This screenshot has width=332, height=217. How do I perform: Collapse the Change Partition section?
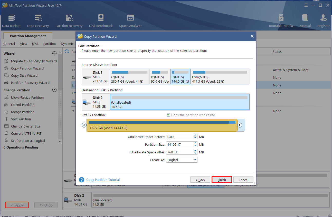tap(54, 90)
